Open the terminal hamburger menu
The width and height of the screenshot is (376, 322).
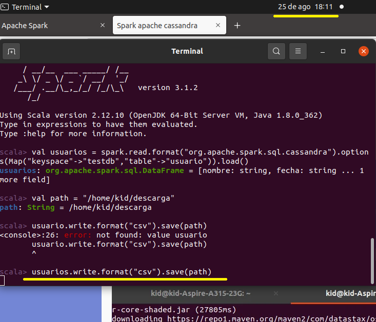pyautogui.click(x=298, y=51)
